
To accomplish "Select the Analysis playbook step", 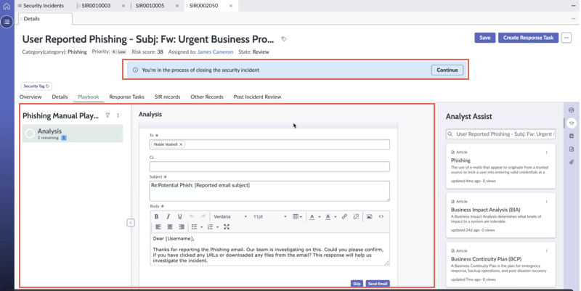I will (x=73, y=134).
